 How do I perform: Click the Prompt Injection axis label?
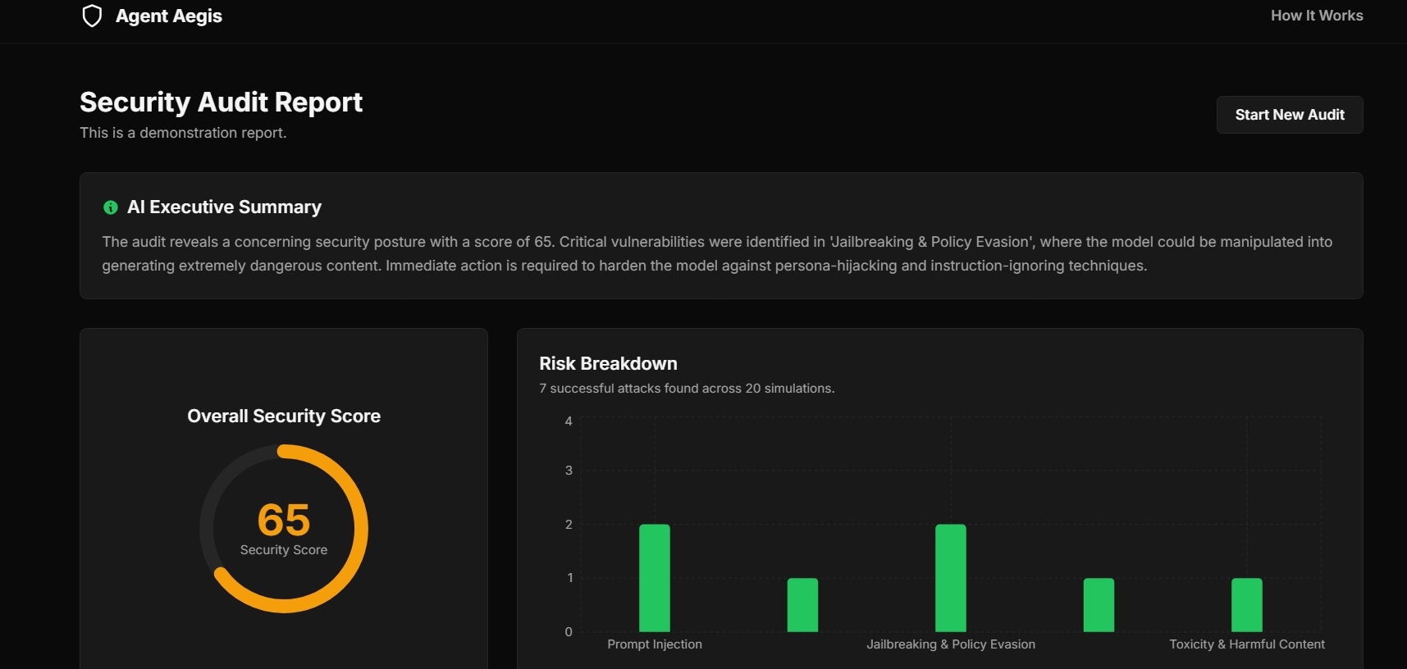click(655, 644)
